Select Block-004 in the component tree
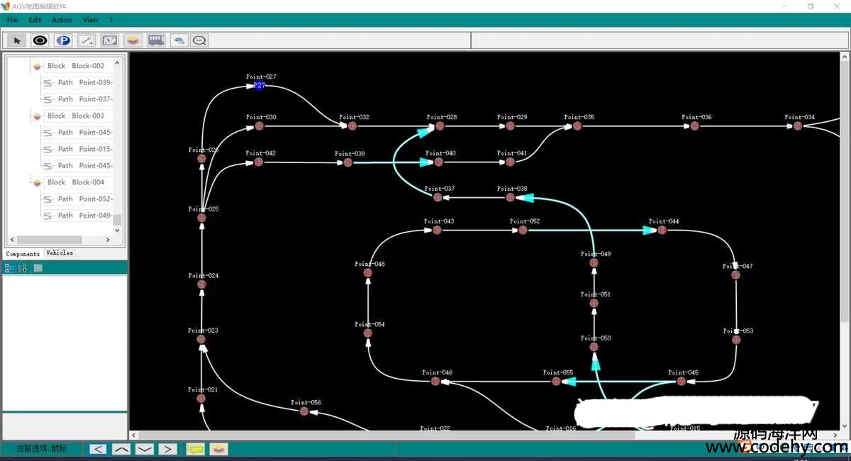 pos(87,182)
